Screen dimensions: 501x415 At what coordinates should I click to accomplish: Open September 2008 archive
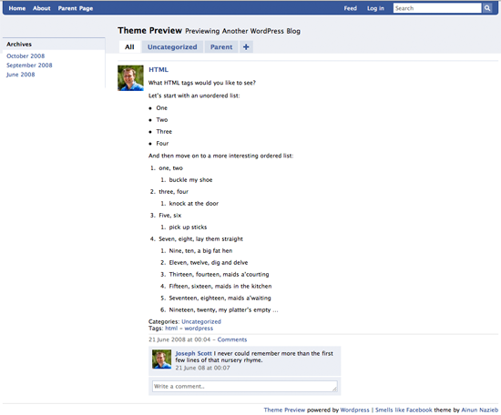29,66
